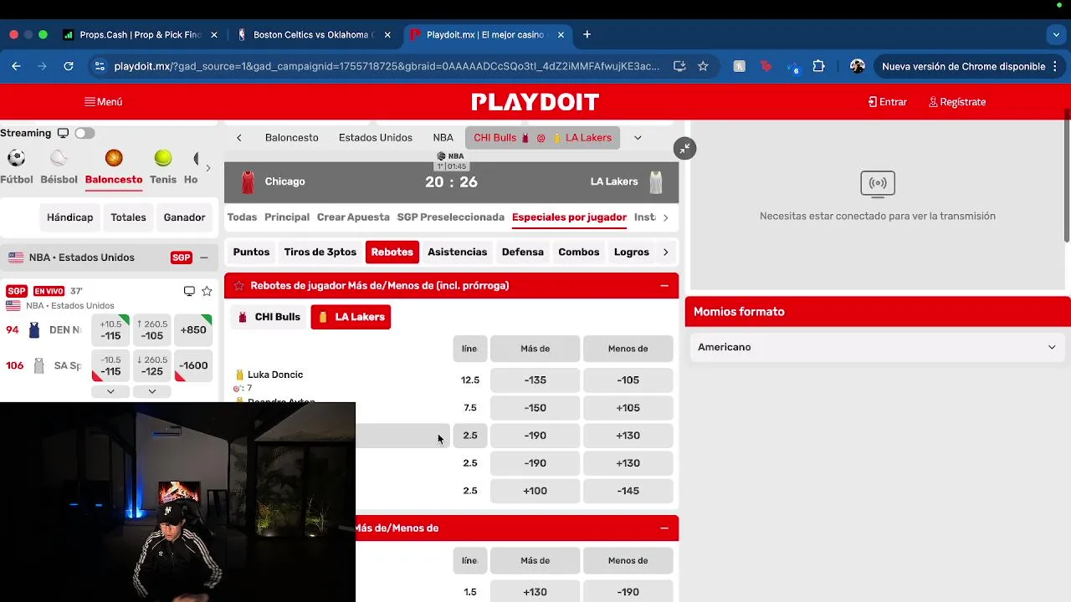Expand the handicap column down chevron
The image size is (1071, 602).
coord(110,391)
